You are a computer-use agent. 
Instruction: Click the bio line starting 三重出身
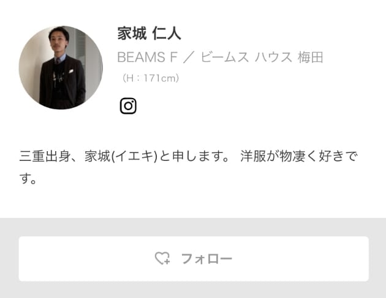188,156
